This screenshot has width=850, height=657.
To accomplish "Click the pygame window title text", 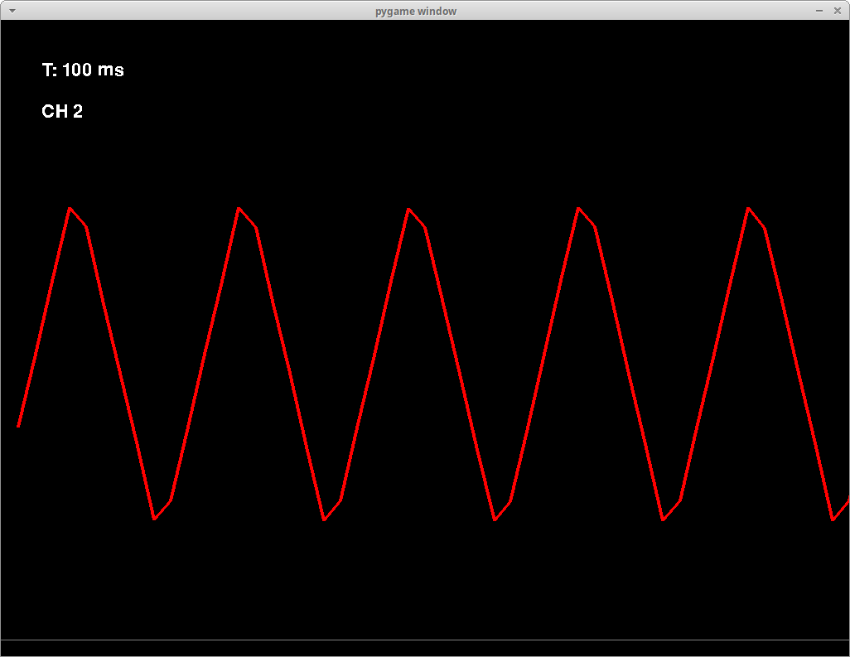I will (x=416, y=12).
